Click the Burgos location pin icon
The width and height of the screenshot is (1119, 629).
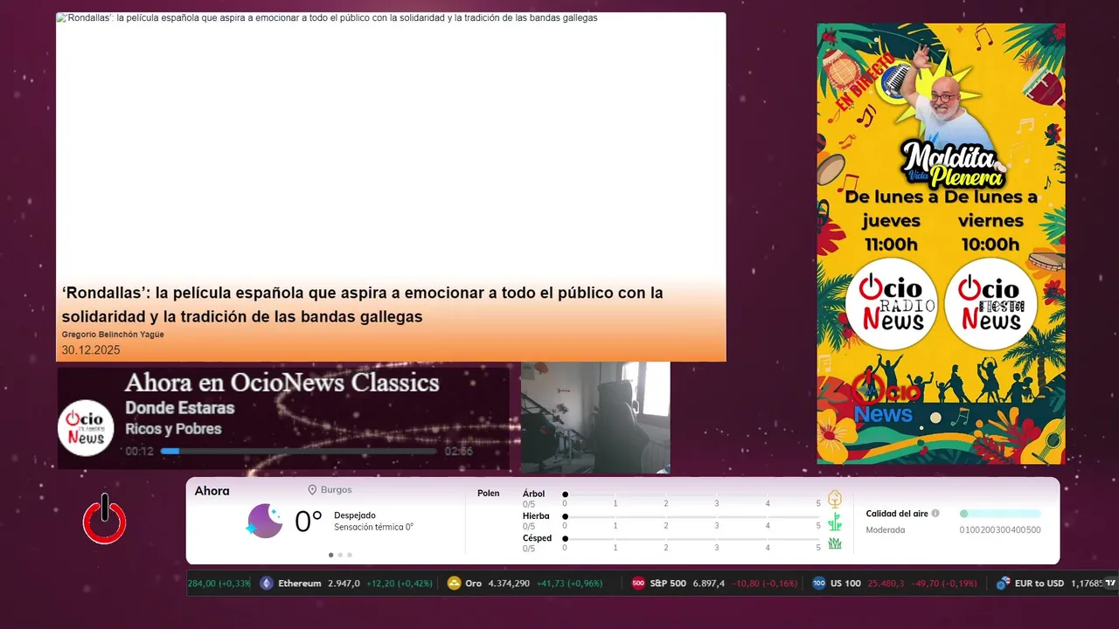312,490
